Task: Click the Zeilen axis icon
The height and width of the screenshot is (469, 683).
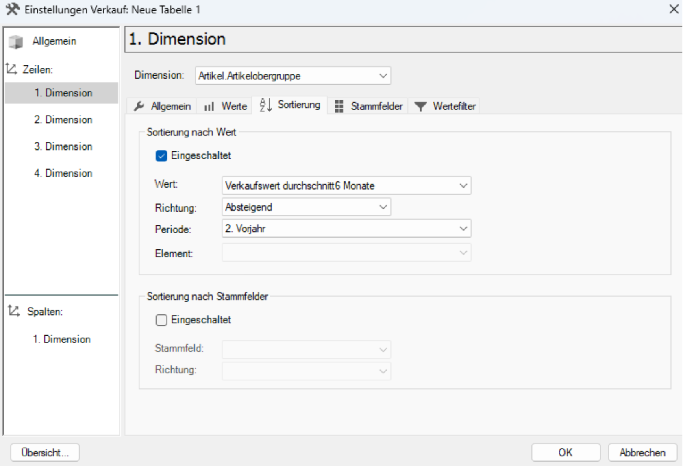Action: pos(11,69)
